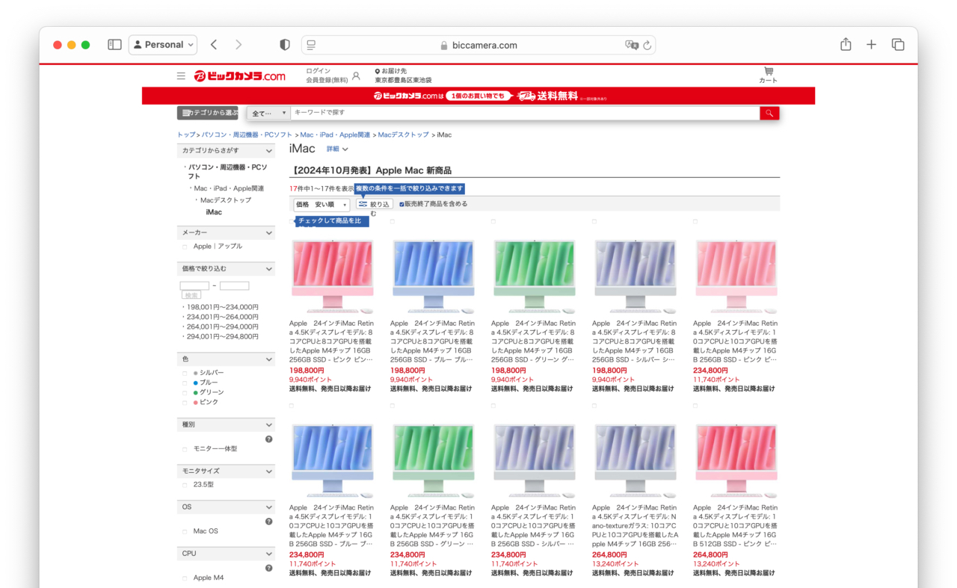
Task: Collapse the 色 filter section
Action: [268, 359]
